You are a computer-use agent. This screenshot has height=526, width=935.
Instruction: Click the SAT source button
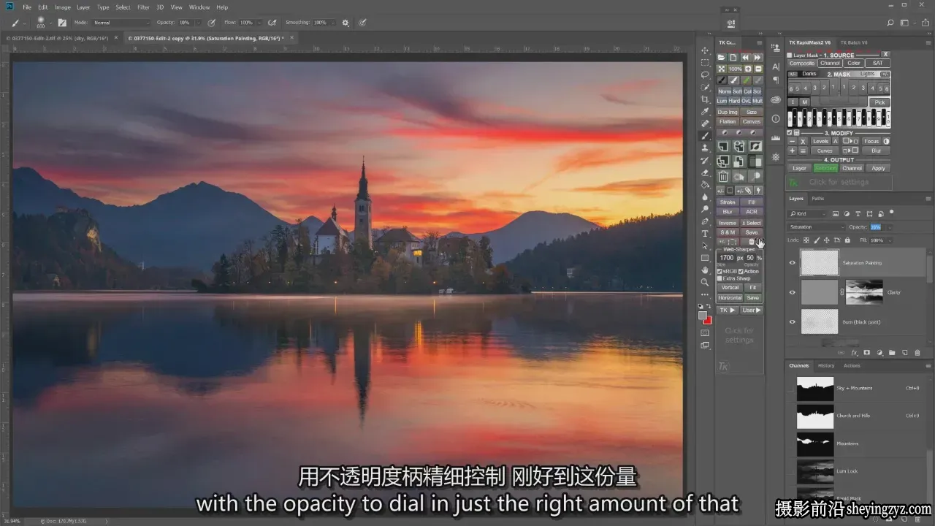pos(878,63)
